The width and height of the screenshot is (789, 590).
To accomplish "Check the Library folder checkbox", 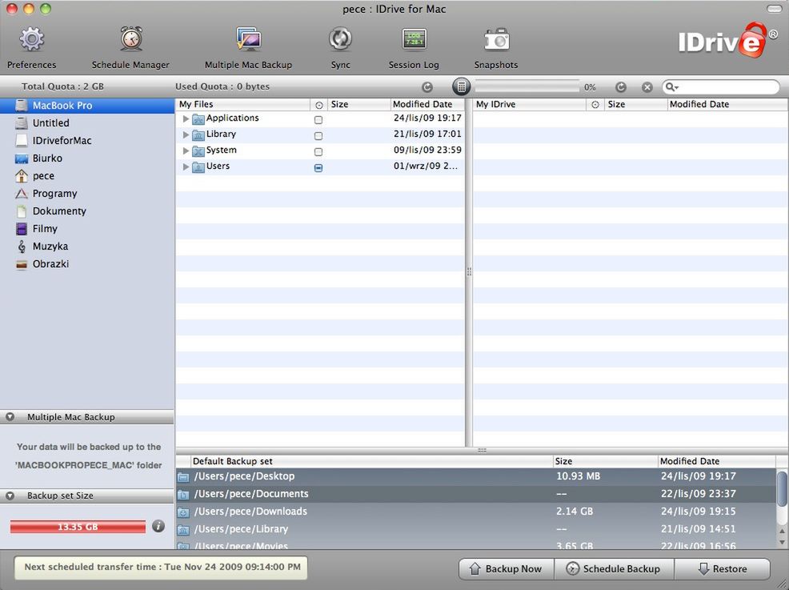I will [318, 136].
